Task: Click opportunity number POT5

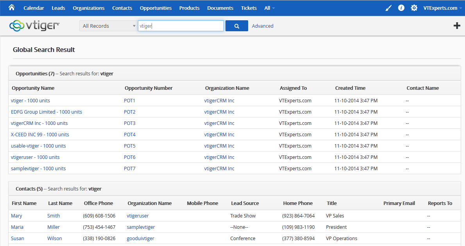Action: [130, 146]
